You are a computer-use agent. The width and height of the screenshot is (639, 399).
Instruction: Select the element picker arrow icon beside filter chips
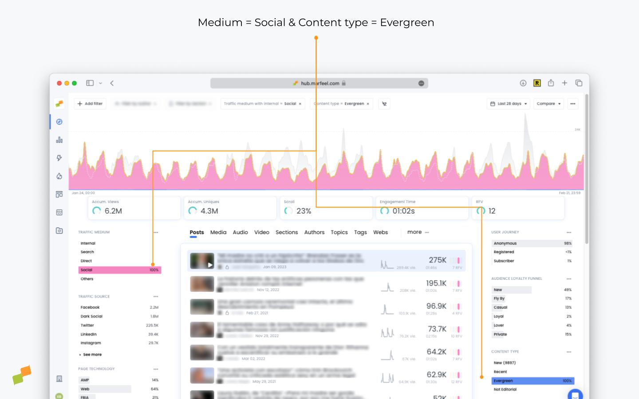point(384,103)
